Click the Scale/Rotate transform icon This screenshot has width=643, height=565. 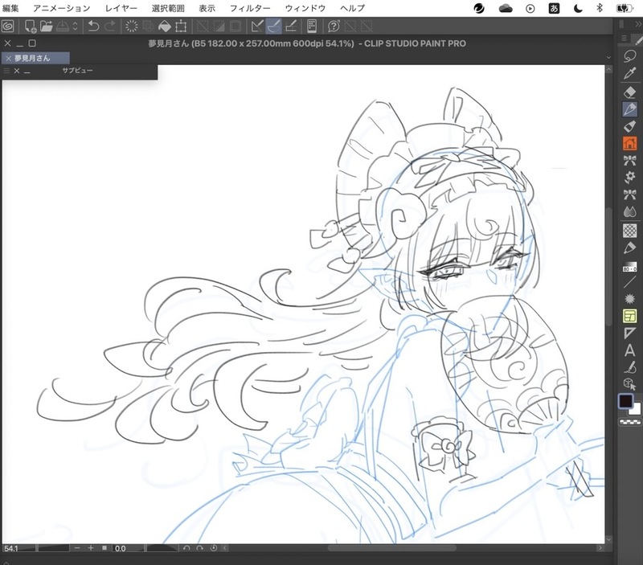tap(181, 27)
